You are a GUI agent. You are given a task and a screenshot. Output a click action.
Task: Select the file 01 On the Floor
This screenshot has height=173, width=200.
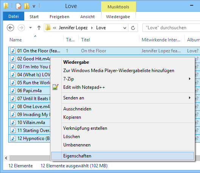pos(39,51)
